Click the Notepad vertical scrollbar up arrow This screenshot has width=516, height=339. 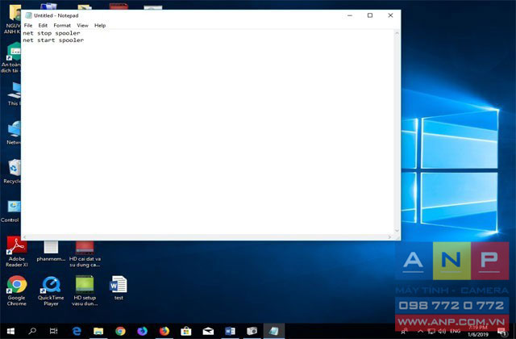[397, 33]
